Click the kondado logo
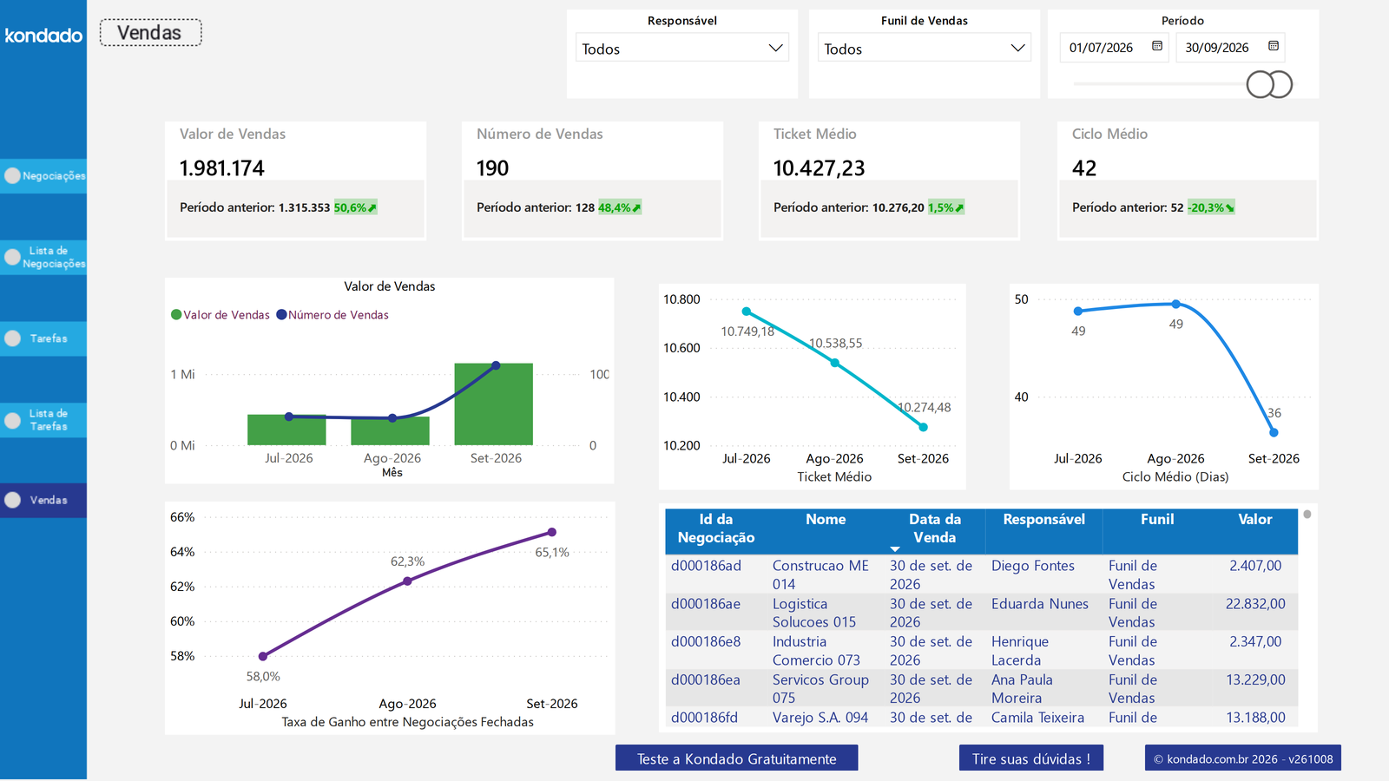This screenshot has width=1389, height=781. click(43, 36)
